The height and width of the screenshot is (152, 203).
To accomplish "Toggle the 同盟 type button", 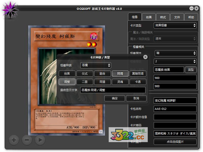I will click(102, 82).
